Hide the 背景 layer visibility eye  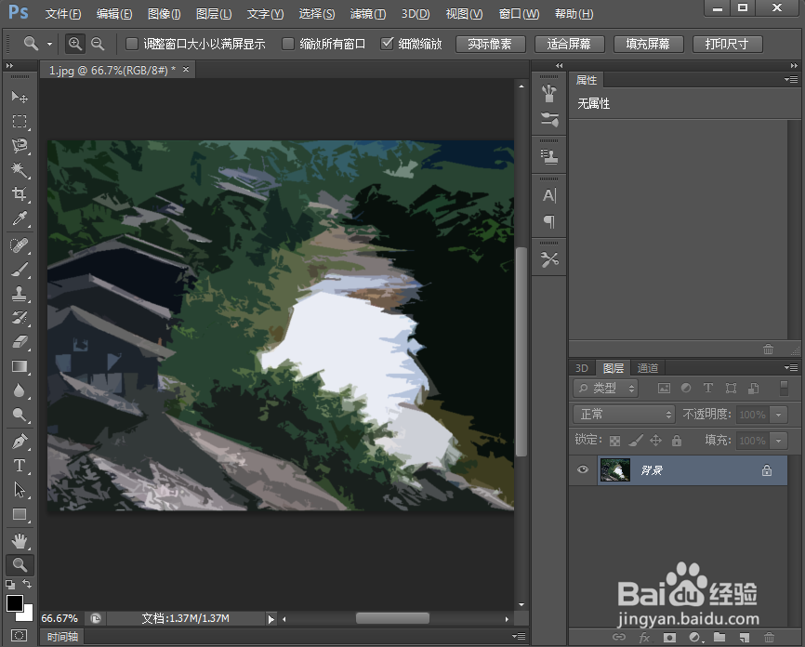pos(583,469)
